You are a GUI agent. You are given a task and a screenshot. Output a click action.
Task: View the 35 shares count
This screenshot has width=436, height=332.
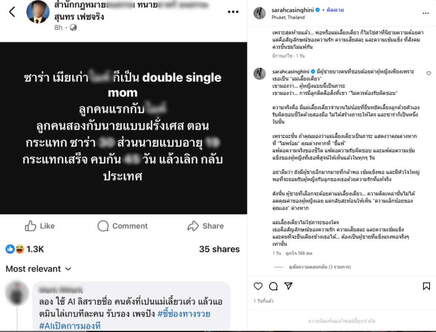point(219,249)
